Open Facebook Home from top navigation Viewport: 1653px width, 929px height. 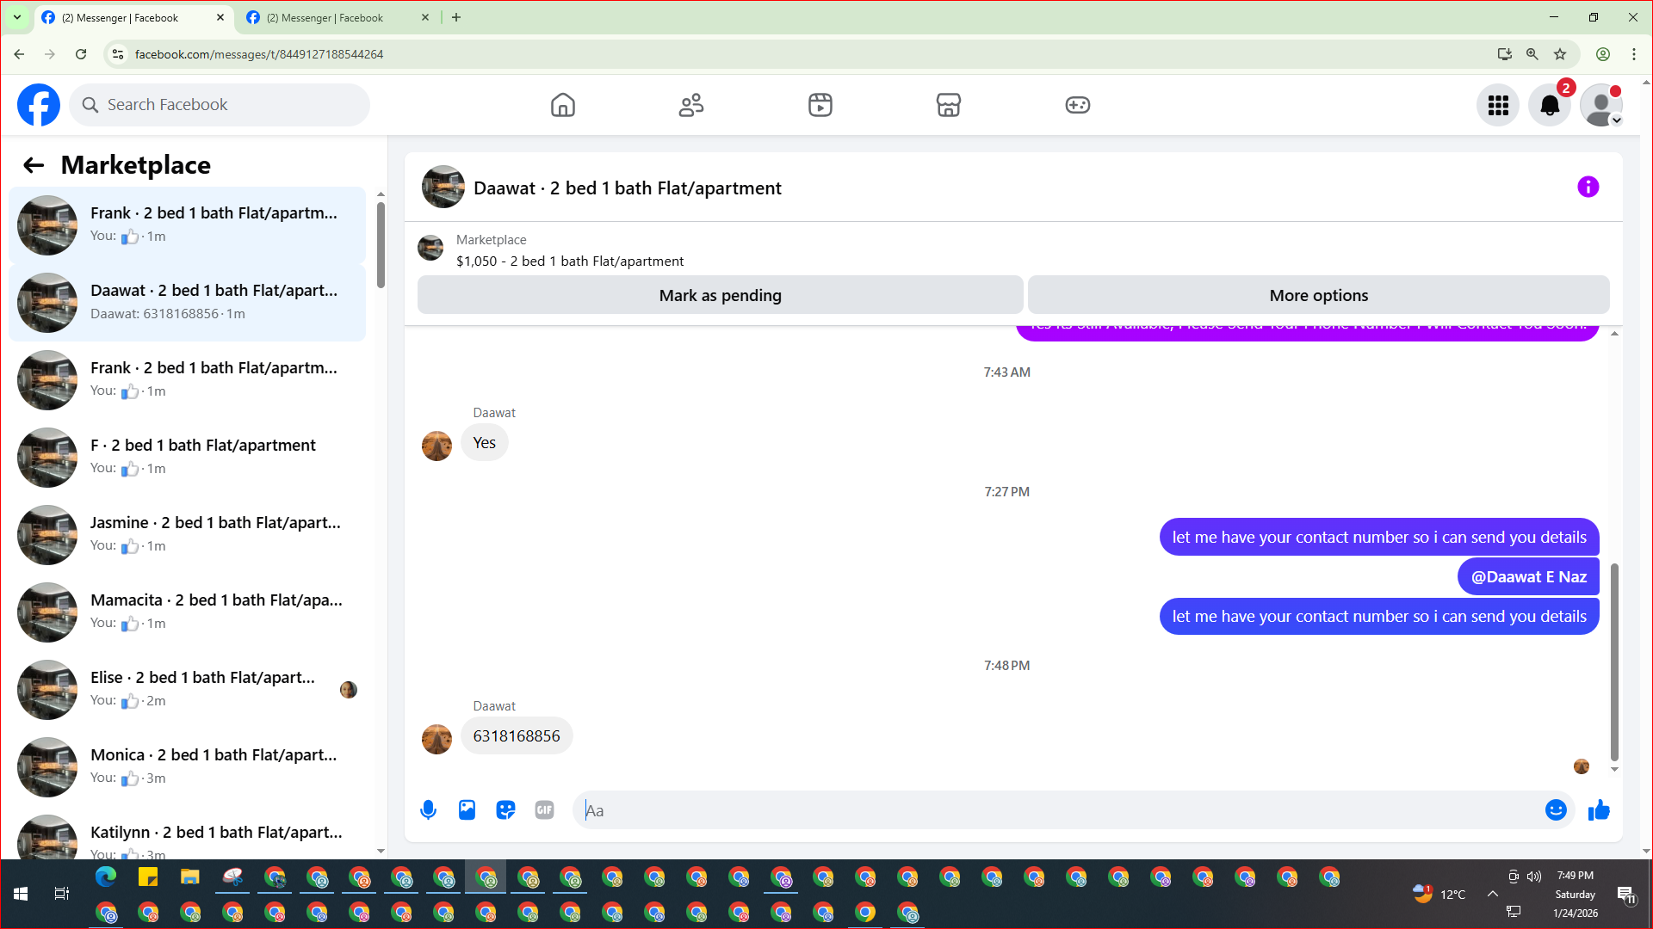click(562, 105)
